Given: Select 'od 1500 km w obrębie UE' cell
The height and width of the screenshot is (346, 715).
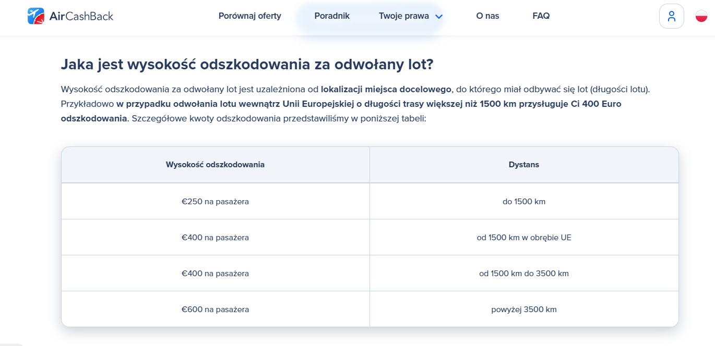Looking at the screenshot, I should pyautogui.click(x=524, y=237).
